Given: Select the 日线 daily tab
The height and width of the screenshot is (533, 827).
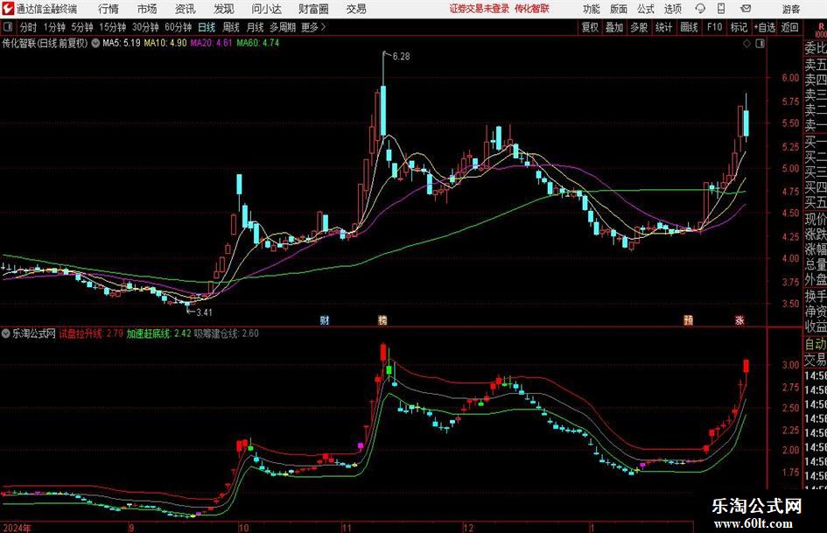Looking at the screenshot, I should coord(207,27).
